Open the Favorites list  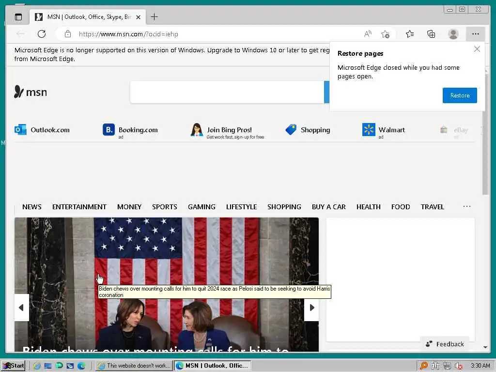point(410,34)
